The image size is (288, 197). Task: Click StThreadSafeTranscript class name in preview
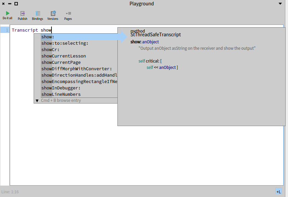point(155,35)
